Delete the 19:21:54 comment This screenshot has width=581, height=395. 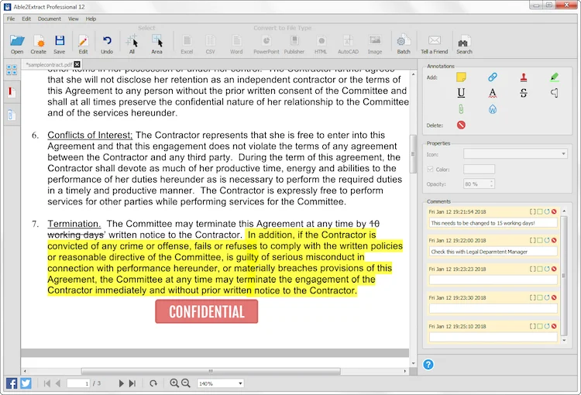tap(554, 211)
